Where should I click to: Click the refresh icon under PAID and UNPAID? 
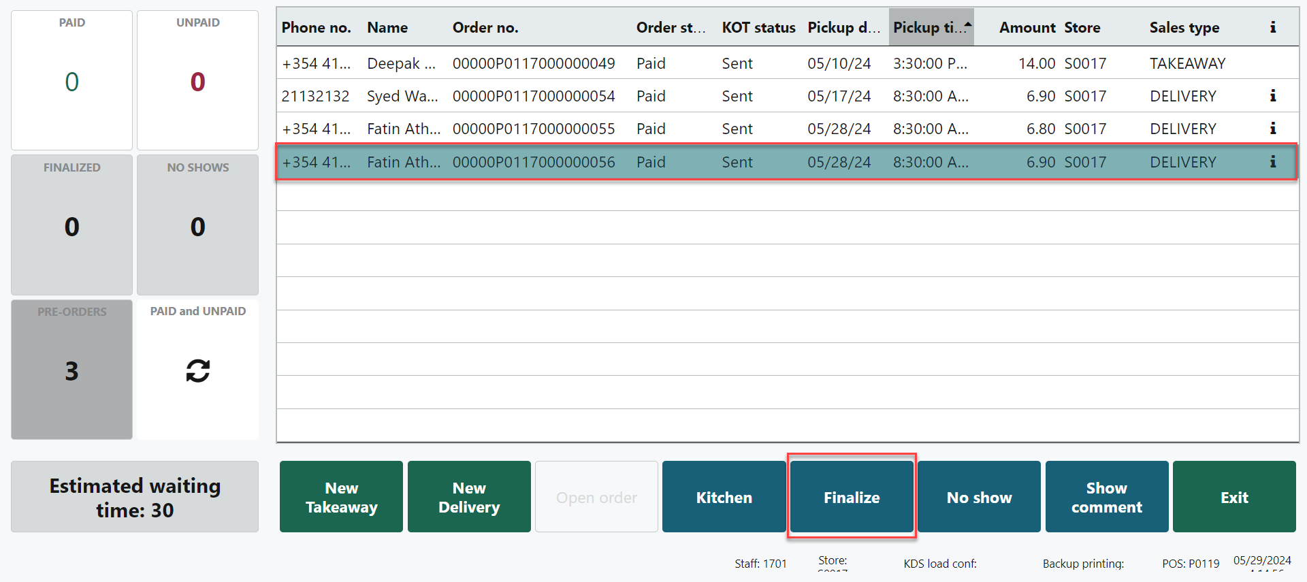pos(197,371)
